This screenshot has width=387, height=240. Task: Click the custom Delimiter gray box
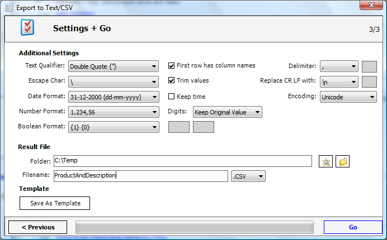369,66
